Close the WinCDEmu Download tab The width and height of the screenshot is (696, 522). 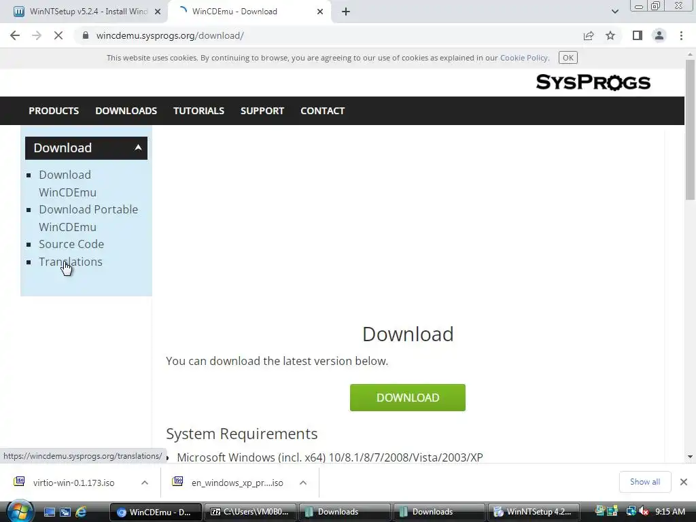coord(320,12)
